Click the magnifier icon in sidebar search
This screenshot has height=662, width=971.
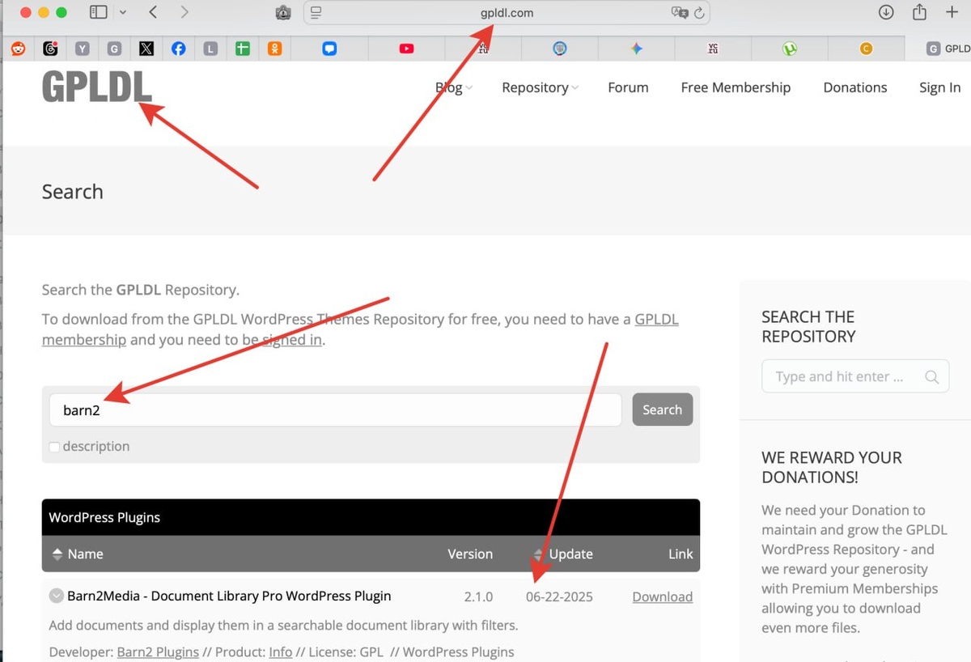pos(931,377)
